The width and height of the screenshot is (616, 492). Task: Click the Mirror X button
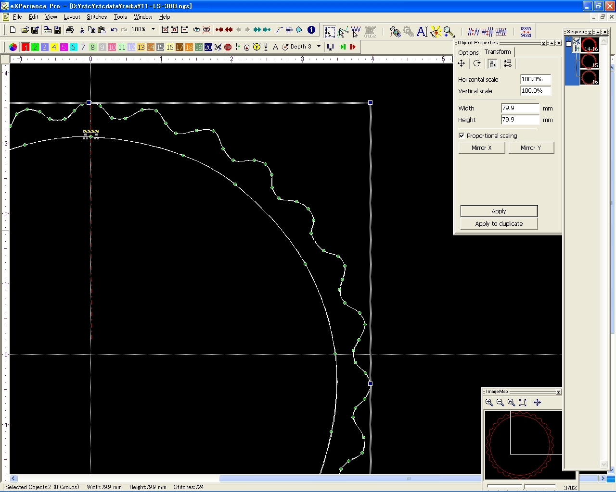482,148
